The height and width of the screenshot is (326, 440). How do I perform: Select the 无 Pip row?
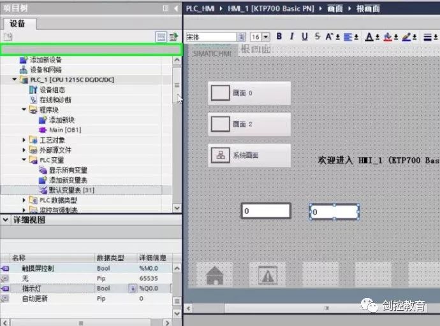coord(87,278)
